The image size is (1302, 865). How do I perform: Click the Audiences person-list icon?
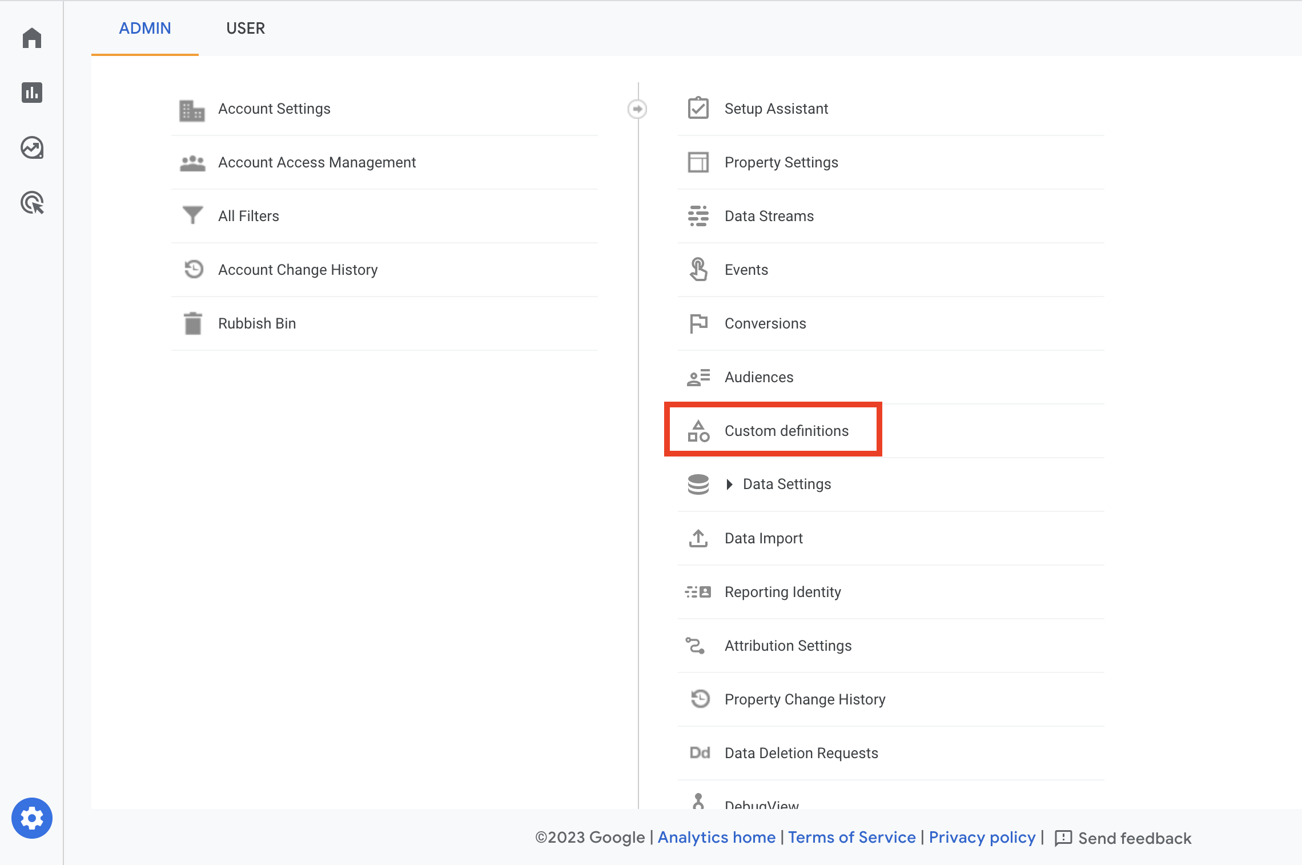(698, 377)
